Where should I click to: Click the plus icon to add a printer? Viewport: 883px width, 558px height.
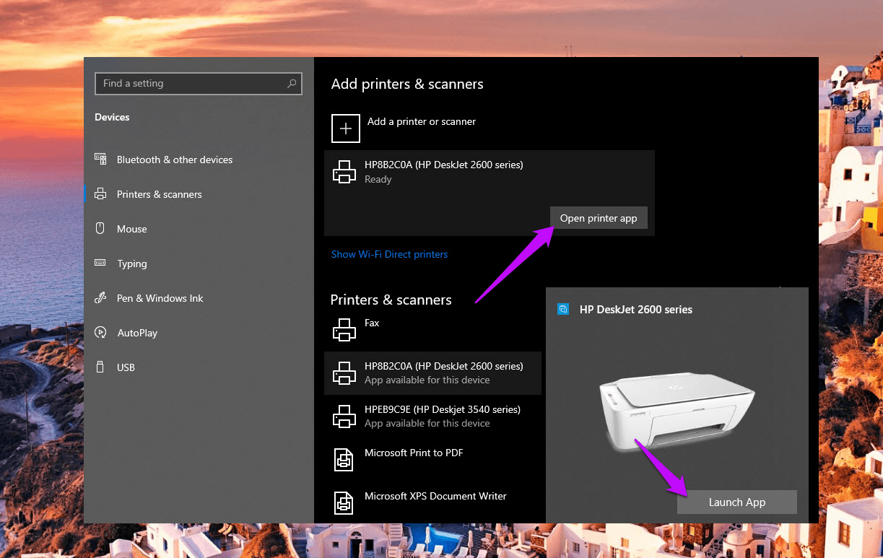click(345, 128)
